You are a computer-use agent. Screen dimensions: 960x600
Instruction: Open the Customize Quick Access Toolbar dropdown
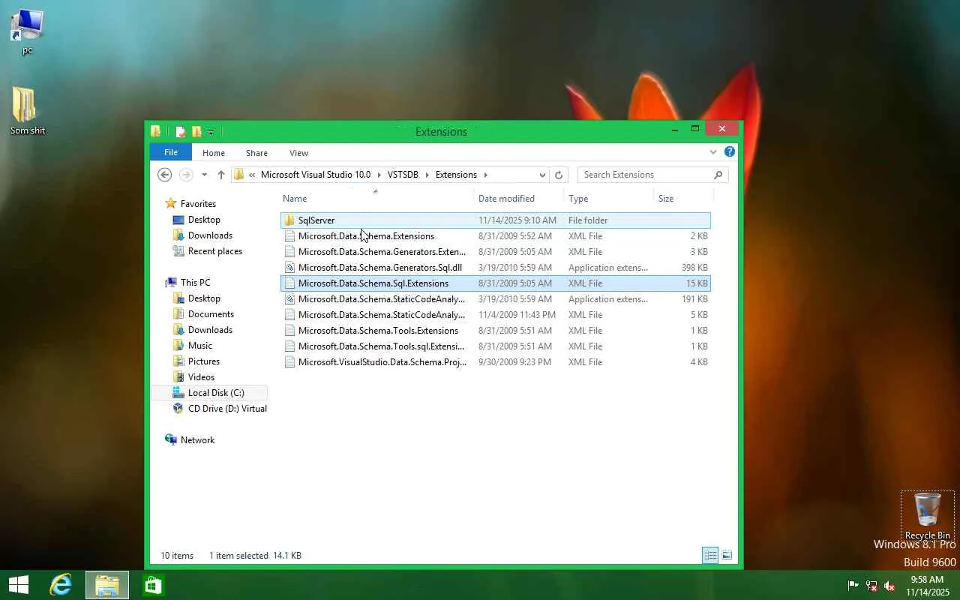point(211,132)
